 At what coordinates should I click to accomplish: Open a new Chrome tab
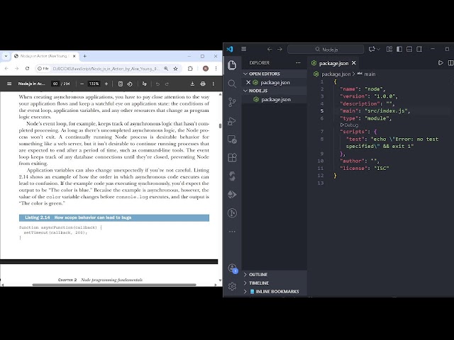point(85,56)
